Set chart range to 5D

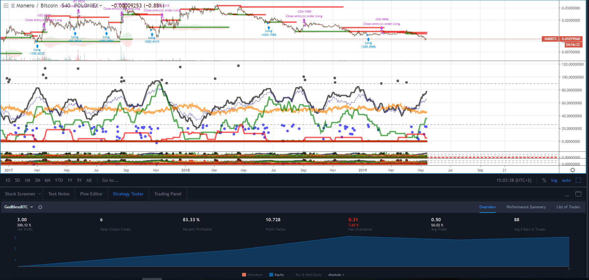coord(17,180)
